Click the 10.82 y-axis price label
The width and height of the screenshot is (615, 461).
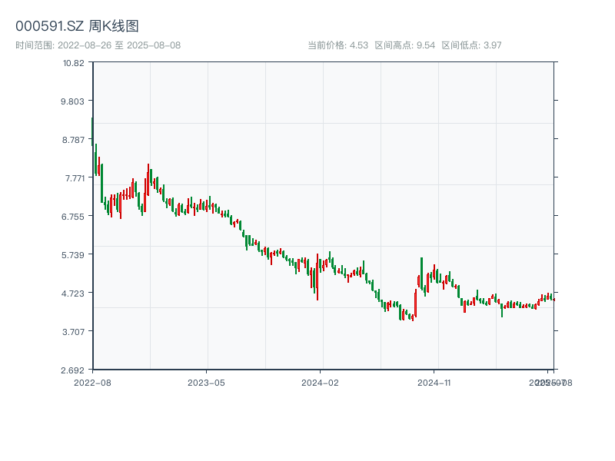(x=74, y=62)
